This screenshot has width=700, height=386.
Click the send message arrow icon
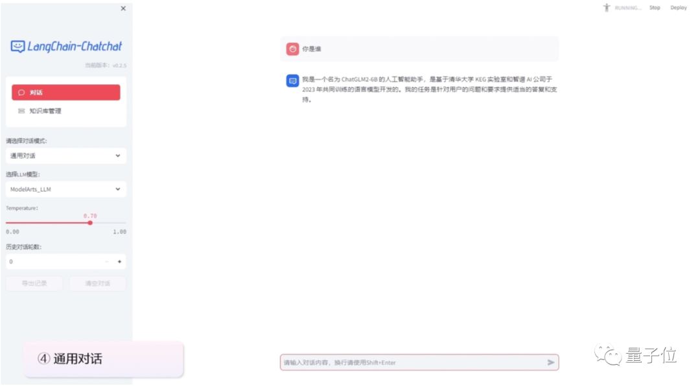click(x=550, y=362)
